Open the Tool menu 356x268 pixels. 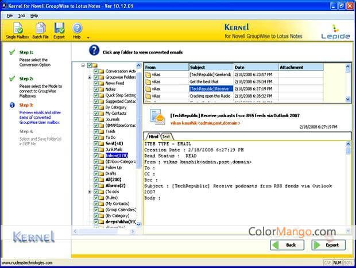point(22,15)
